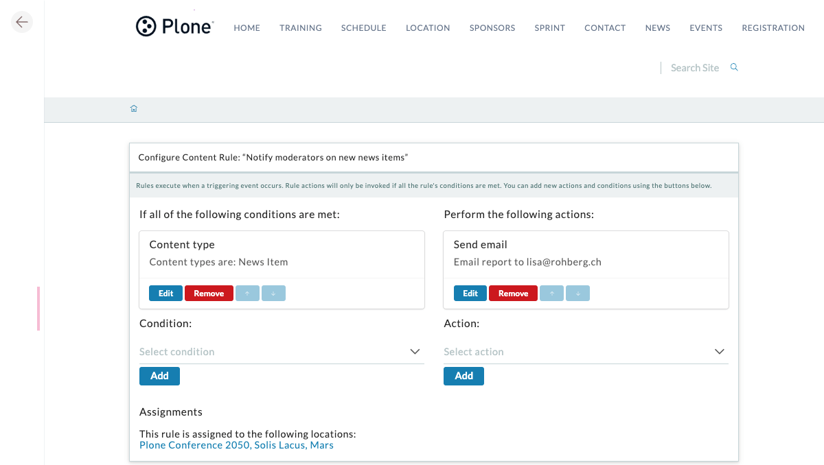The height and width of the screenshot is (465, 824).
Task: Add the selected condition
Action: point(159,376)
